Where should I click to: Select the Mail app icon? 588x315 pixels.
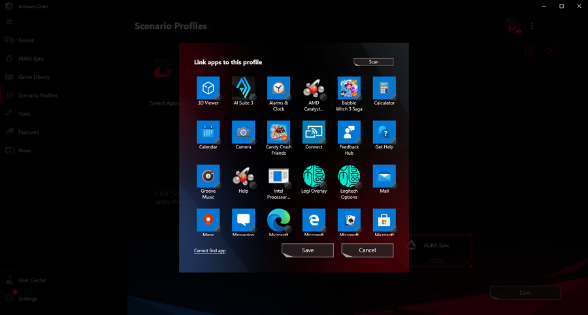point(384,176)
